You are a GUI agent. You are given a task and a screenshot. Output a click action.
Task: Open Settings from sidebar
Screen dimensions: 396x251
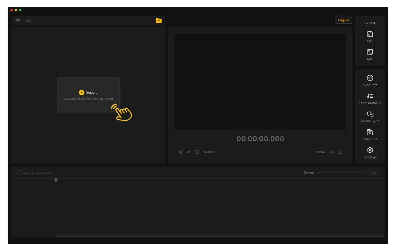pyautogui.click(x=370, y=153)
